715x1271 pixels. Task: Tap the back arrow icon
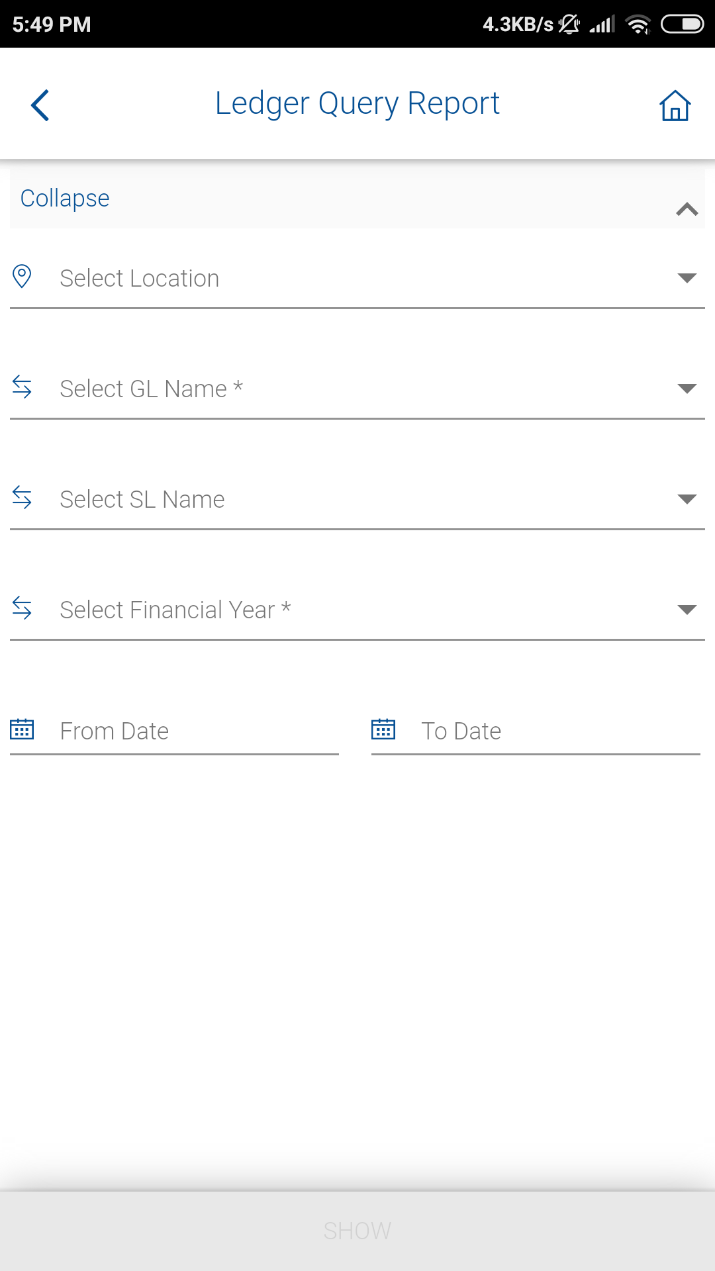click(40, 105)
